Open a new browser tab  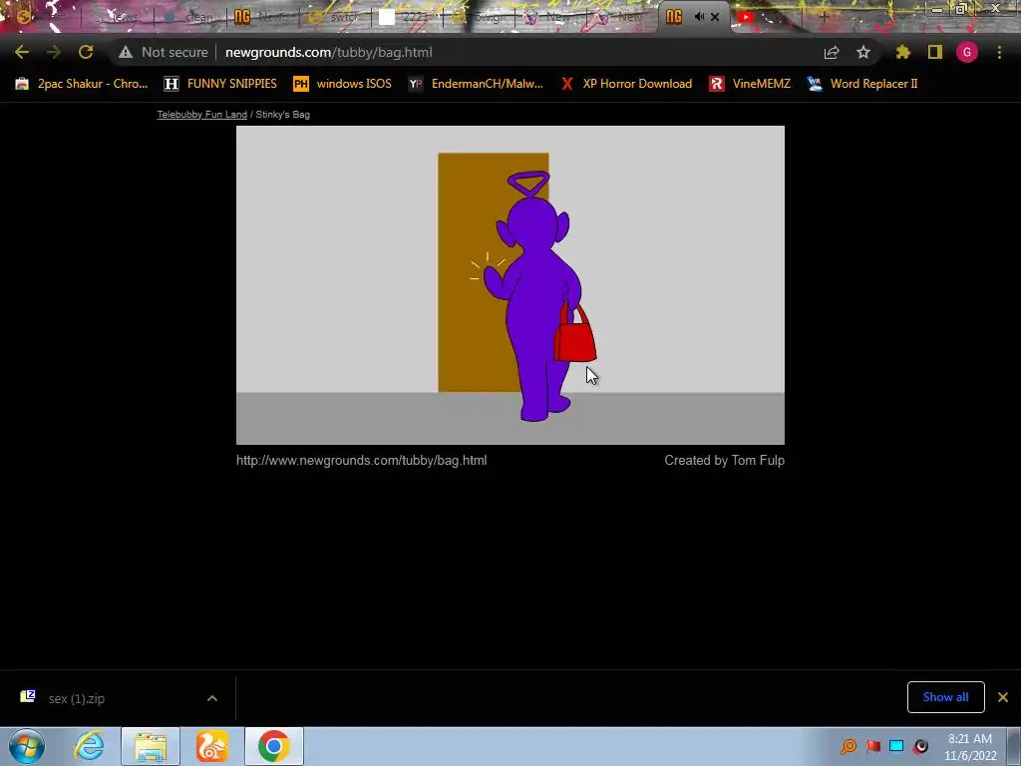[x=824, y=17]
